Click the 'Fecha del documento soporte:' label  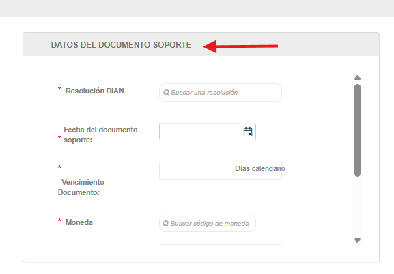[100, 135]
